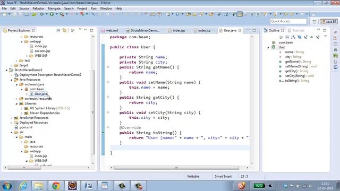Minimize the Outline view panel
This screenshot has height=191, width=340.
click(318, 30)
